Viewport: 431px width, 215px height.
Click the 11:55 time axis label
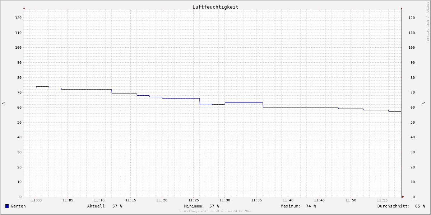(382, 200)
